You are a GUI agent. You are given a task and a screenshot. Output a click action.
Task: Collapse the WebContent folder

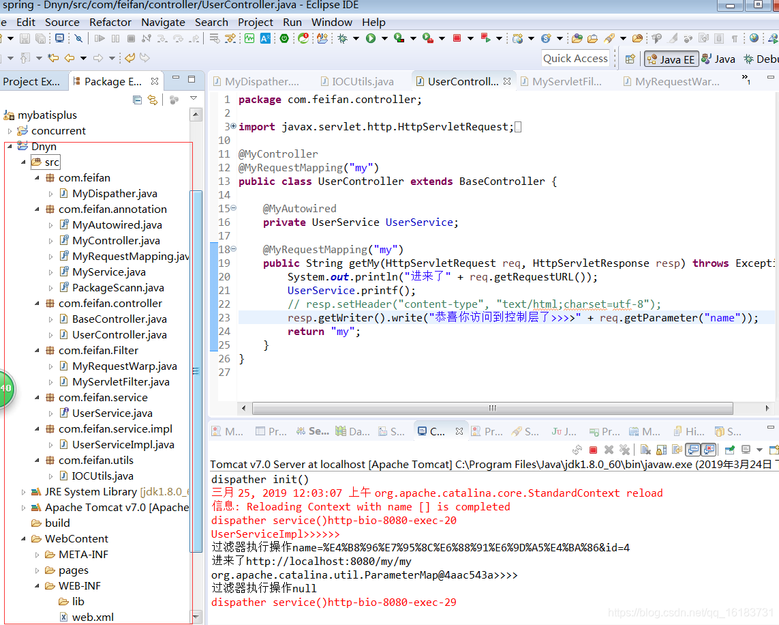[23, 539]
